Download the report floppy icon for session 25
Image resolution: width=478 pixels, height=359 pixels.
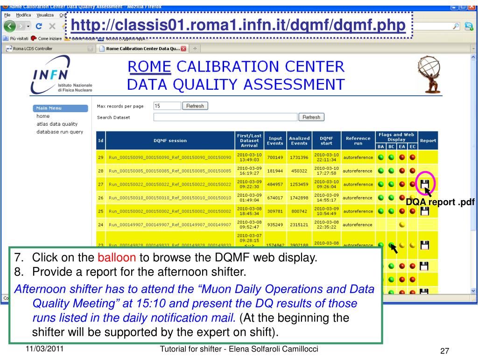(x=425, y=211)
